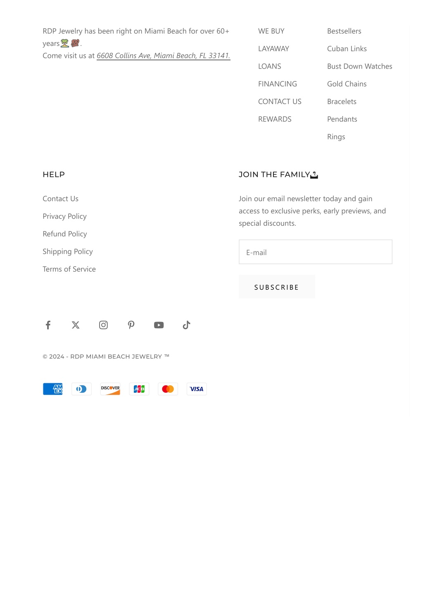The image size is (423, 599).
Task: Click the American Express payment icon
Action: point(53,389)
